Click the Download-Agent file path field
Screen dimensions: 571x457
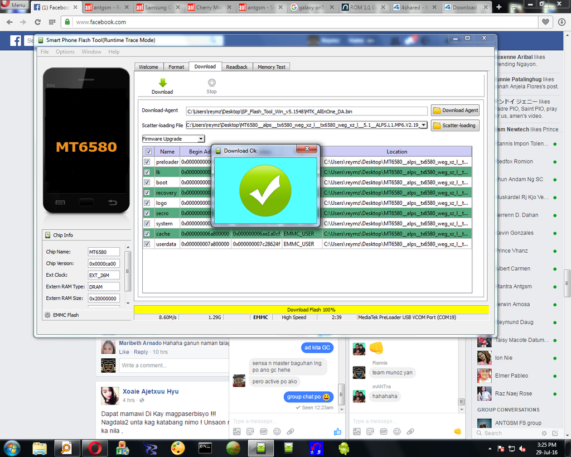(x=306, y=111)
